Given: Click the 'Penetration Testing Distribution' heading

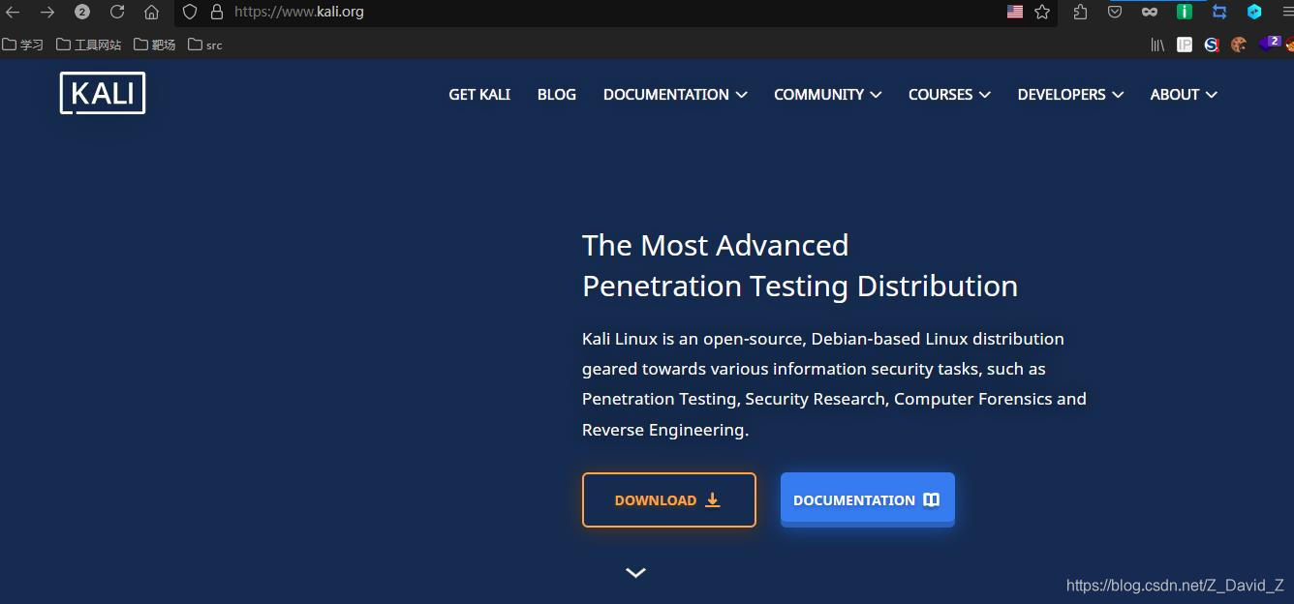Looking at the screenshot, I should click(x=800, y=287).
